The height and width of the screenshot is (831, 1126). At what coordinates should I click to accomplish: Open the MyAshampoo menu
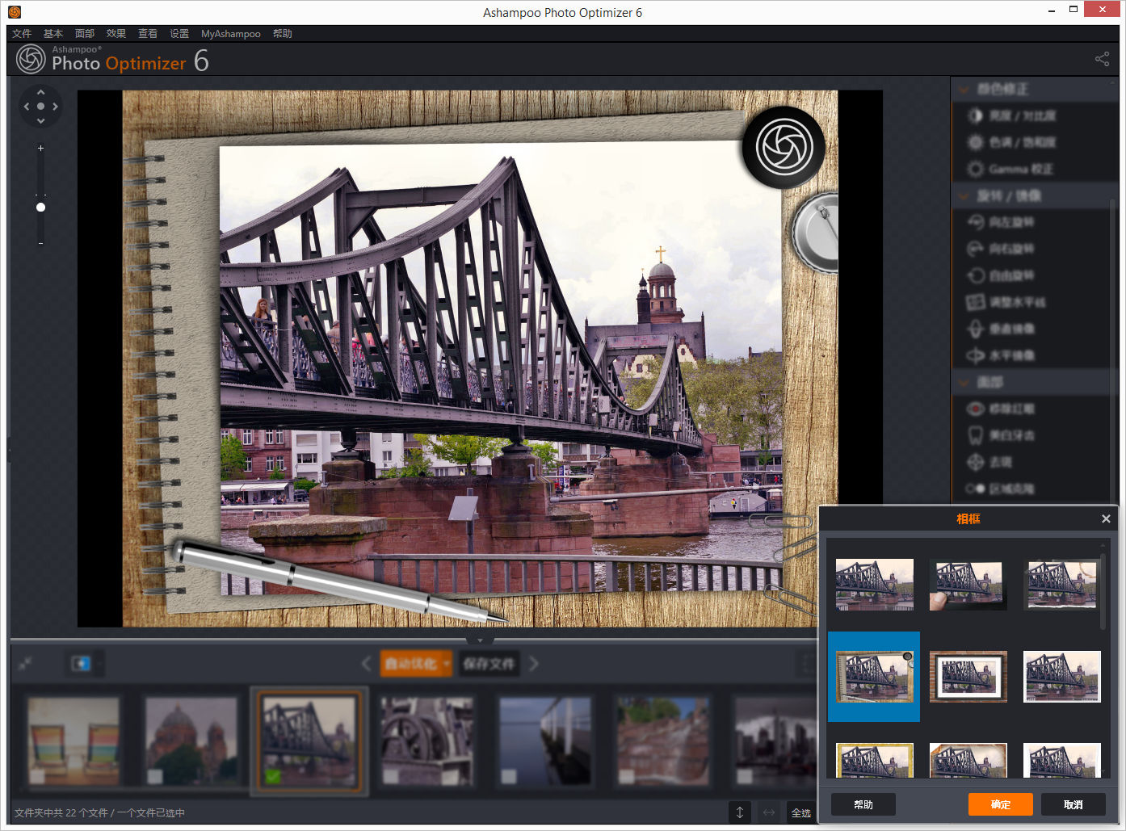(x=231, y=34)
